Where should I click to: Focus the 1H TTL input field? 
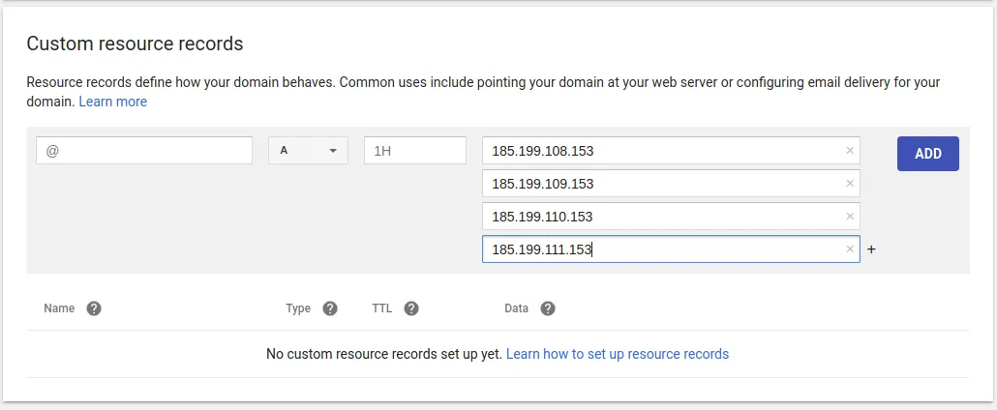point(415,151)
